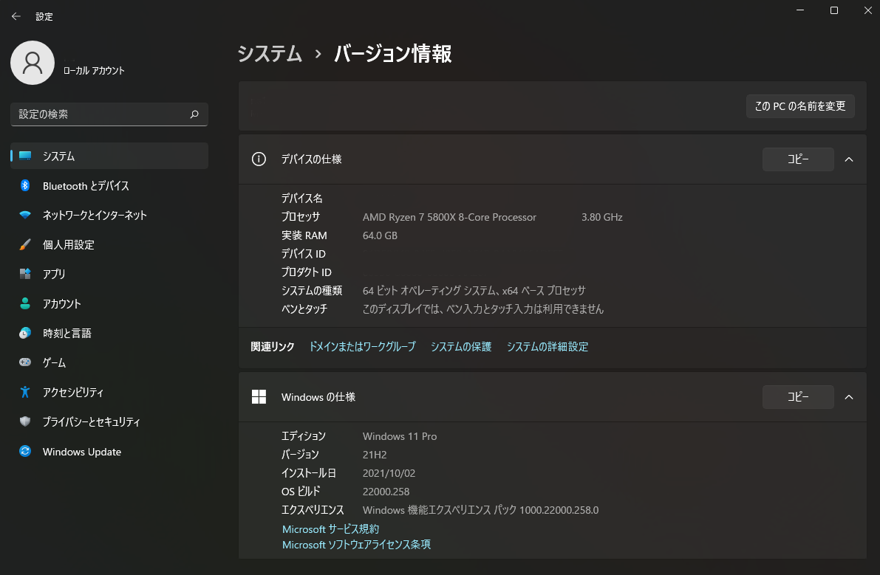Click the Windows logo beside Windows の仕様
Image resolution: width=880 pixels, height=575 pixels.
coord(259,397)
